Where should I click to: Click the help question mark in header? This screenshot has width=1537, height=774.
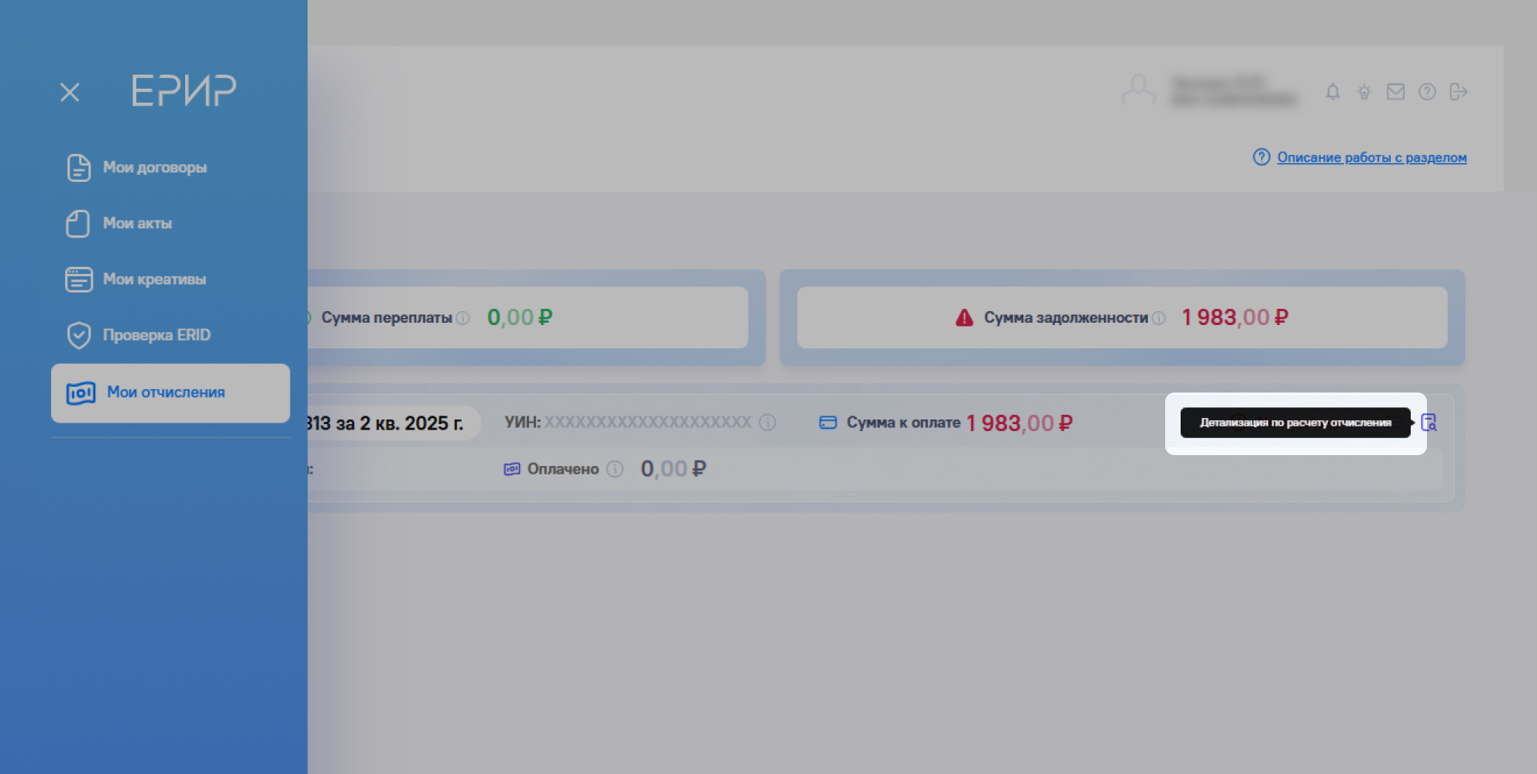(1427, 92)
